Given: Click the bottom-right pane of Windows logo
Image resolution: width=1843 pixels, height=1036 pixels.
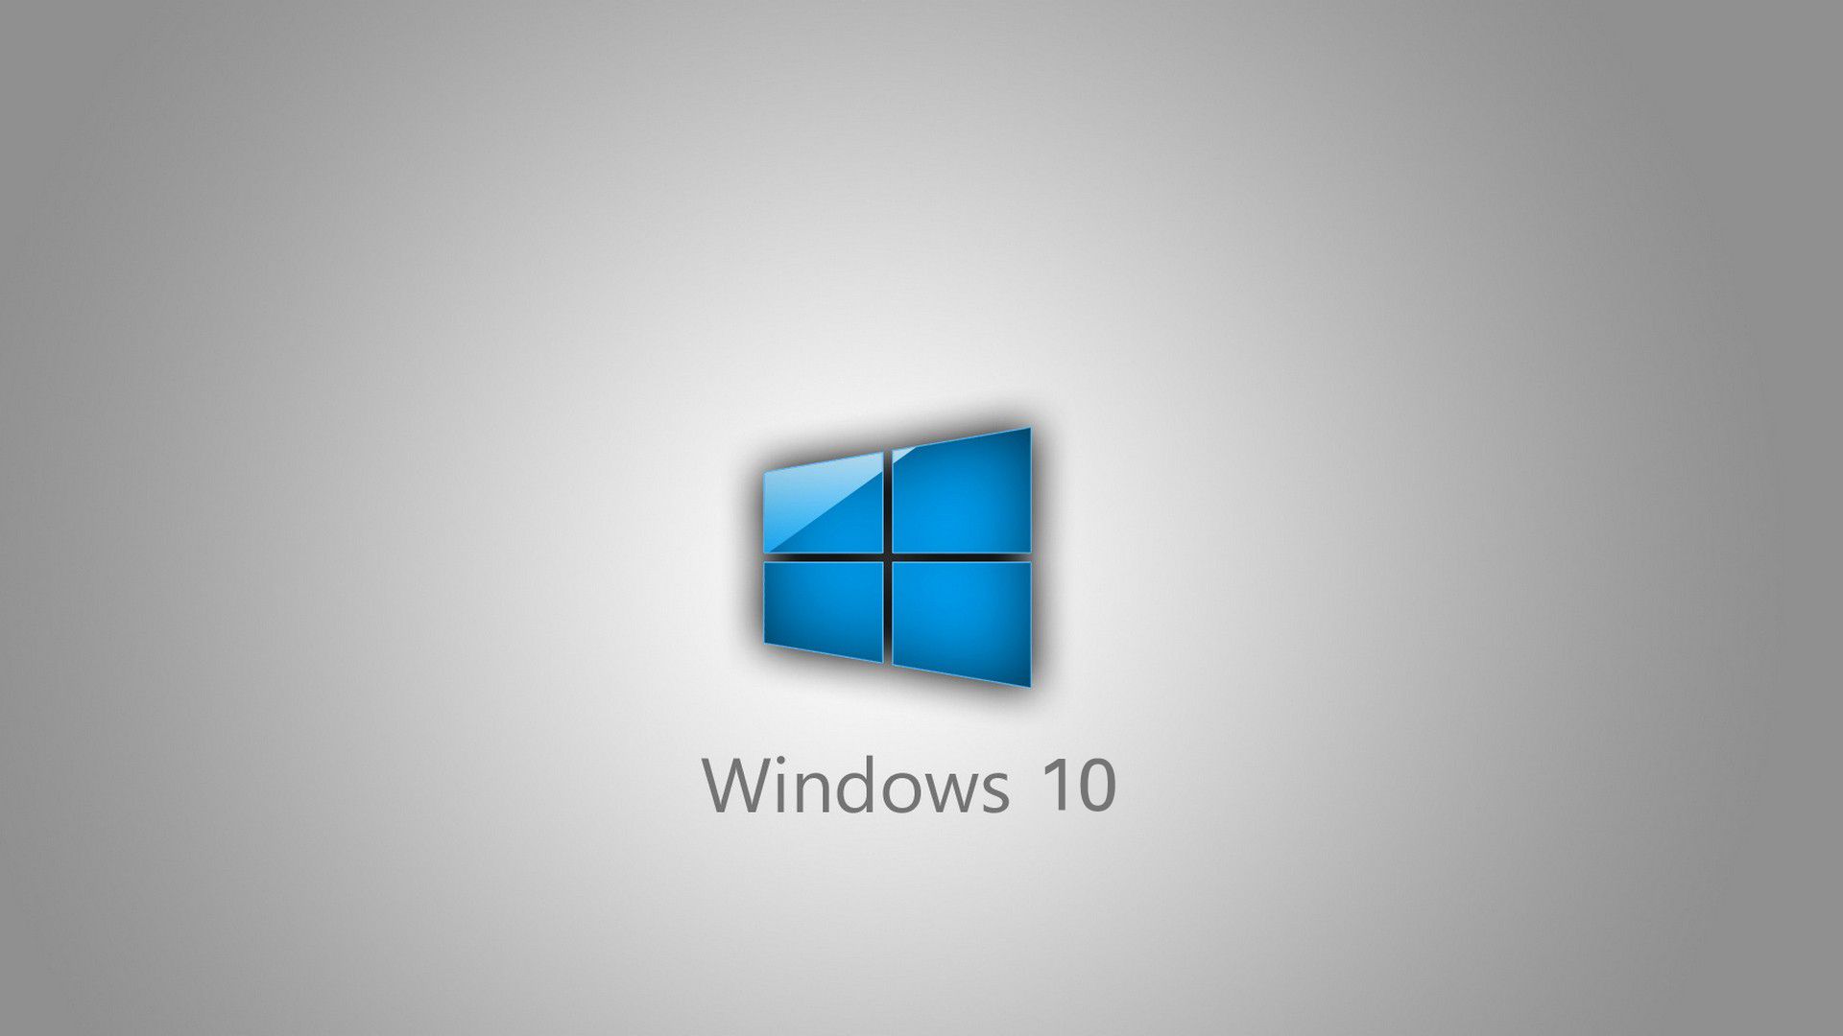Looking at the screenshot, I should click(x=962, y=619).
